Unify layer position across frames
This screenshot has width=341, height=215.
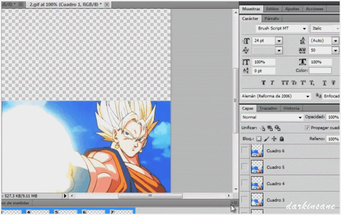[263, 128]
